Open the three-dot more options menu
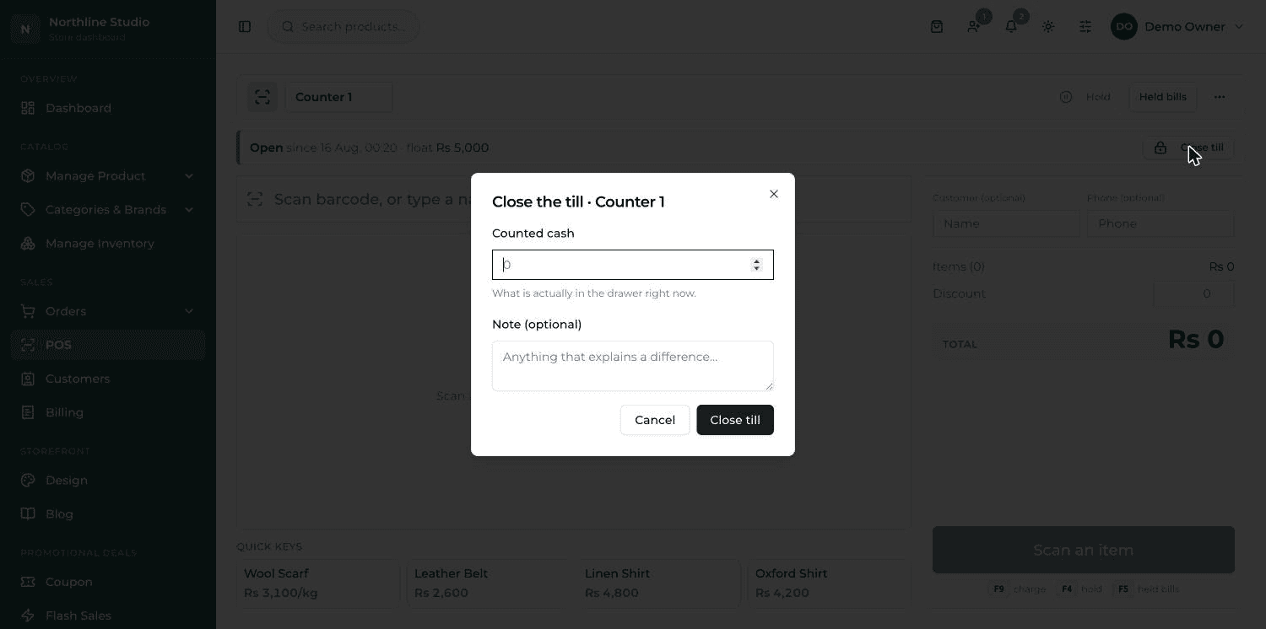 click(1220, 97)
